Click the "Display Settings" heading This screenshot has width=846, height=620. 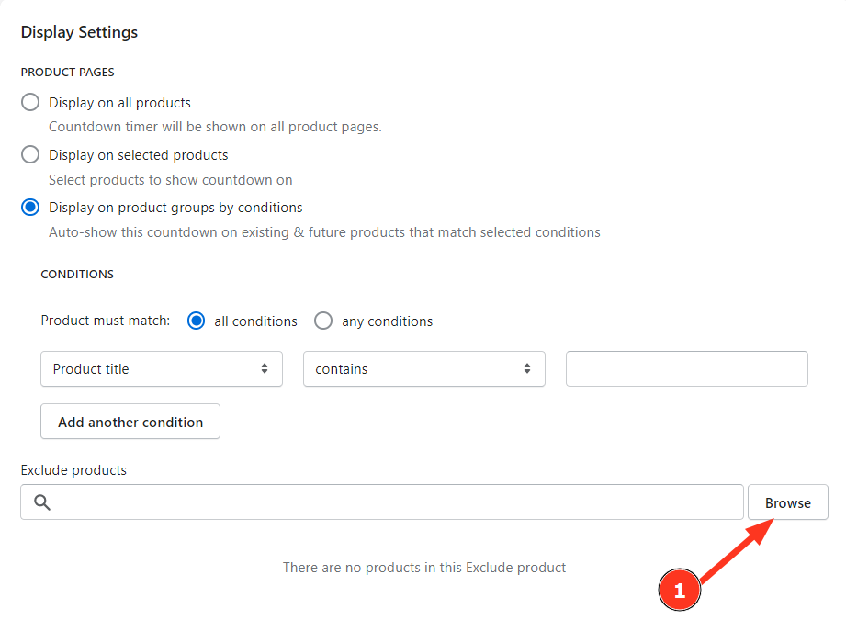tap(79, 32)
